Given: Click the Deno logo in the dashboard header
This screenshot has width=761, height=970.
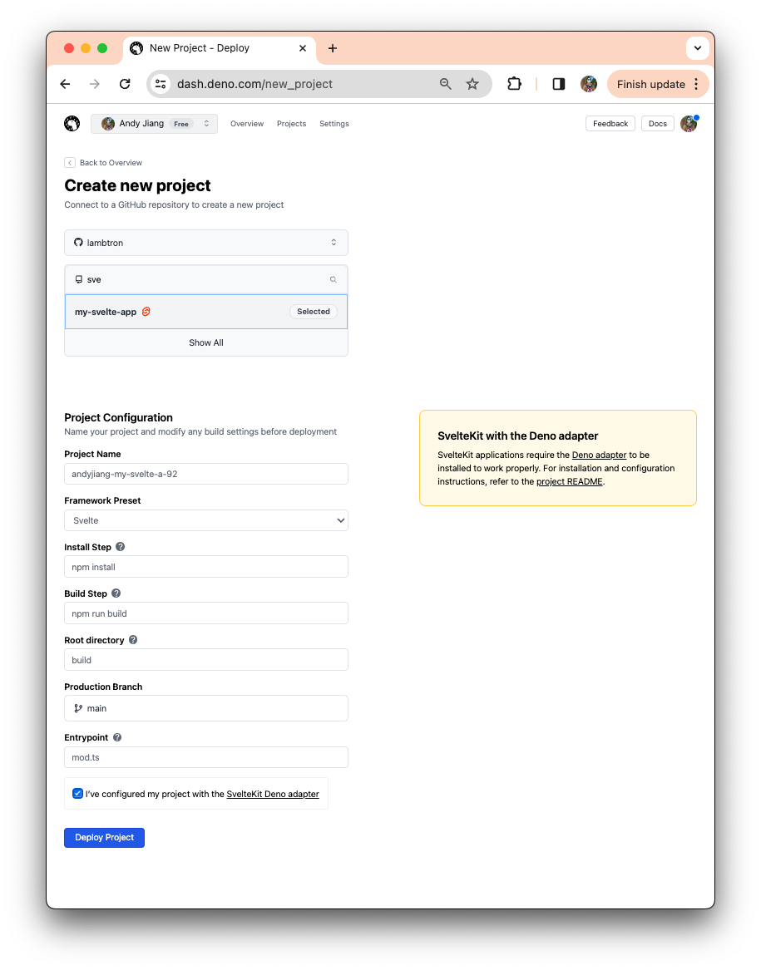Looking at the screenshot, I should coord(72,124).
